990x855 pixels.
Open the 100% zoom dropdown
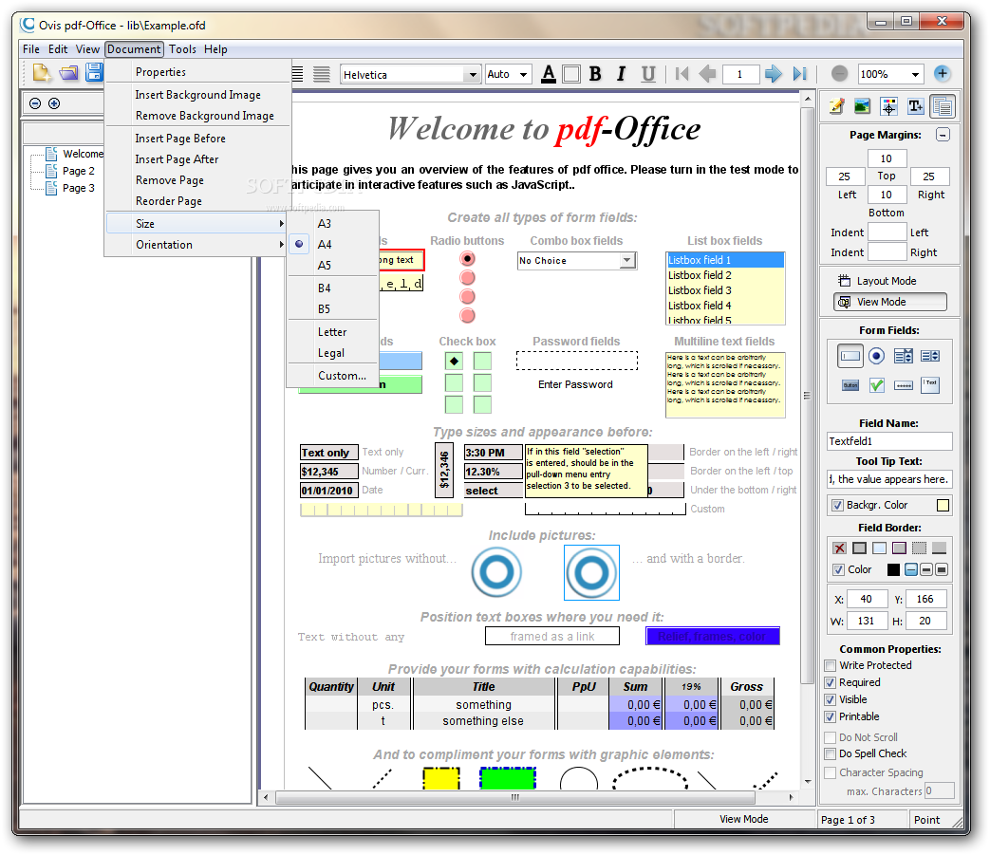[915, 74]
